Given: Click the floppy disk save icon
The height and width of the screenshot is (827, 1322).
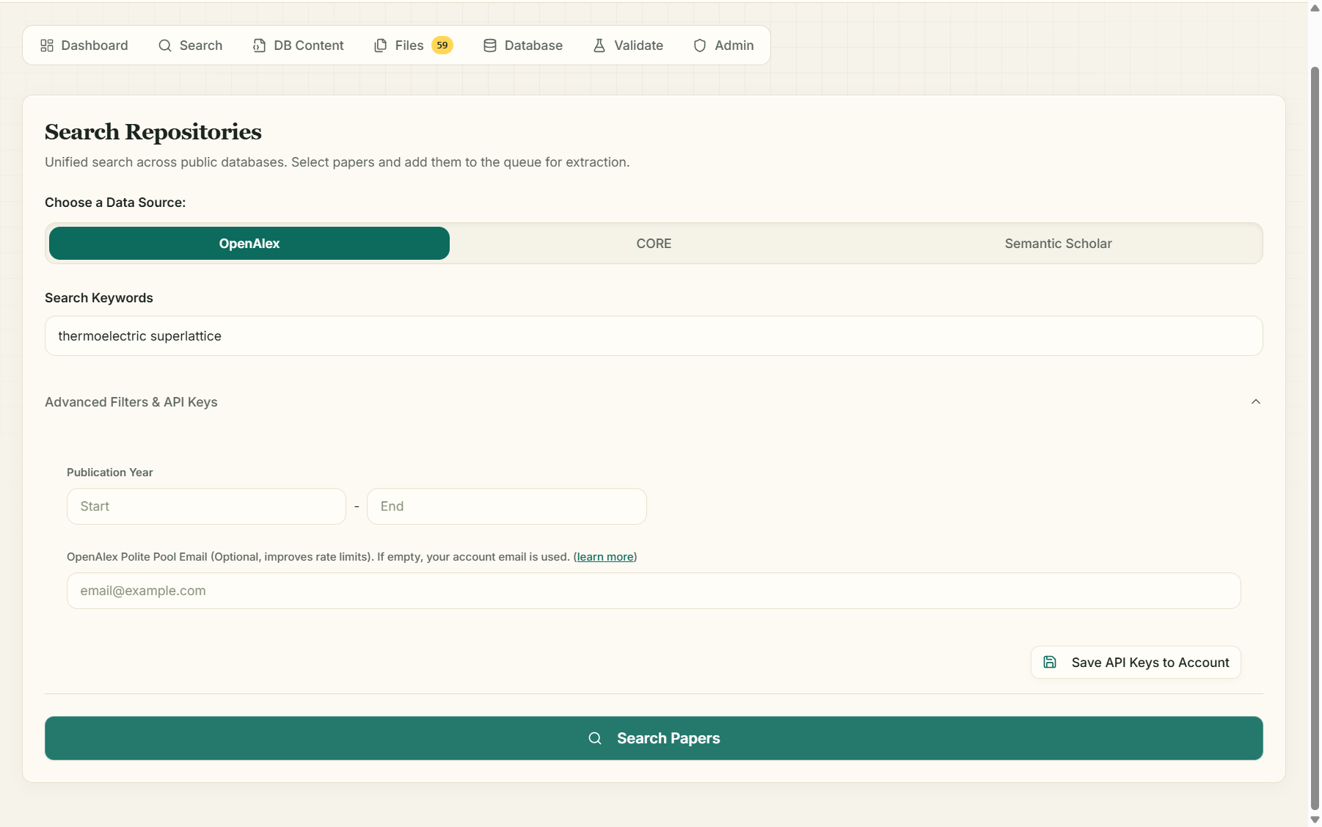Looking at the screenshot, I should click(1050, 662).
